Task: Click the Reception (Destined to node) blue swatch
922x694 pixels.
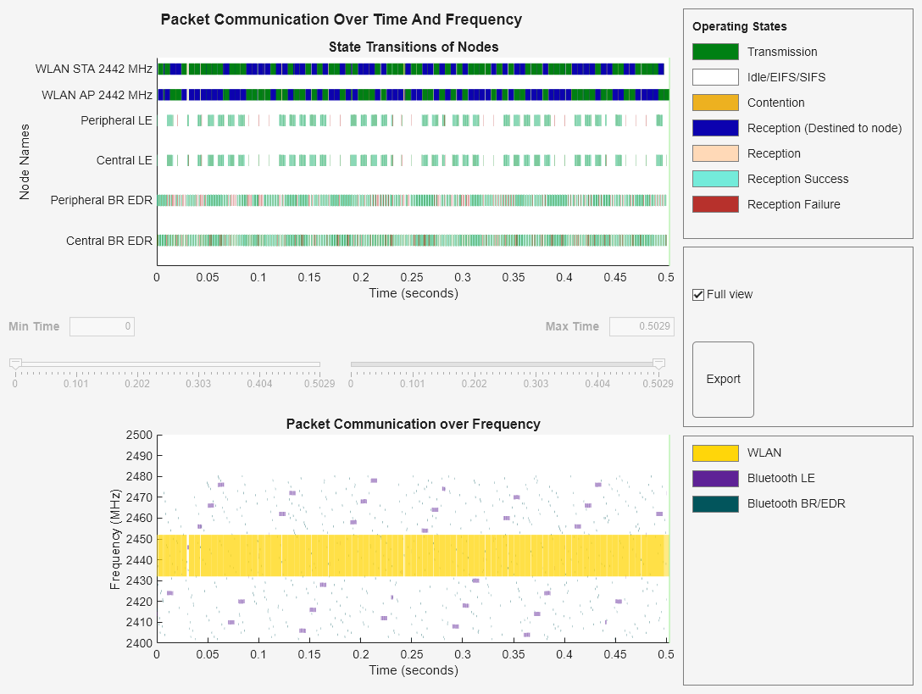Action: [717, 128]
